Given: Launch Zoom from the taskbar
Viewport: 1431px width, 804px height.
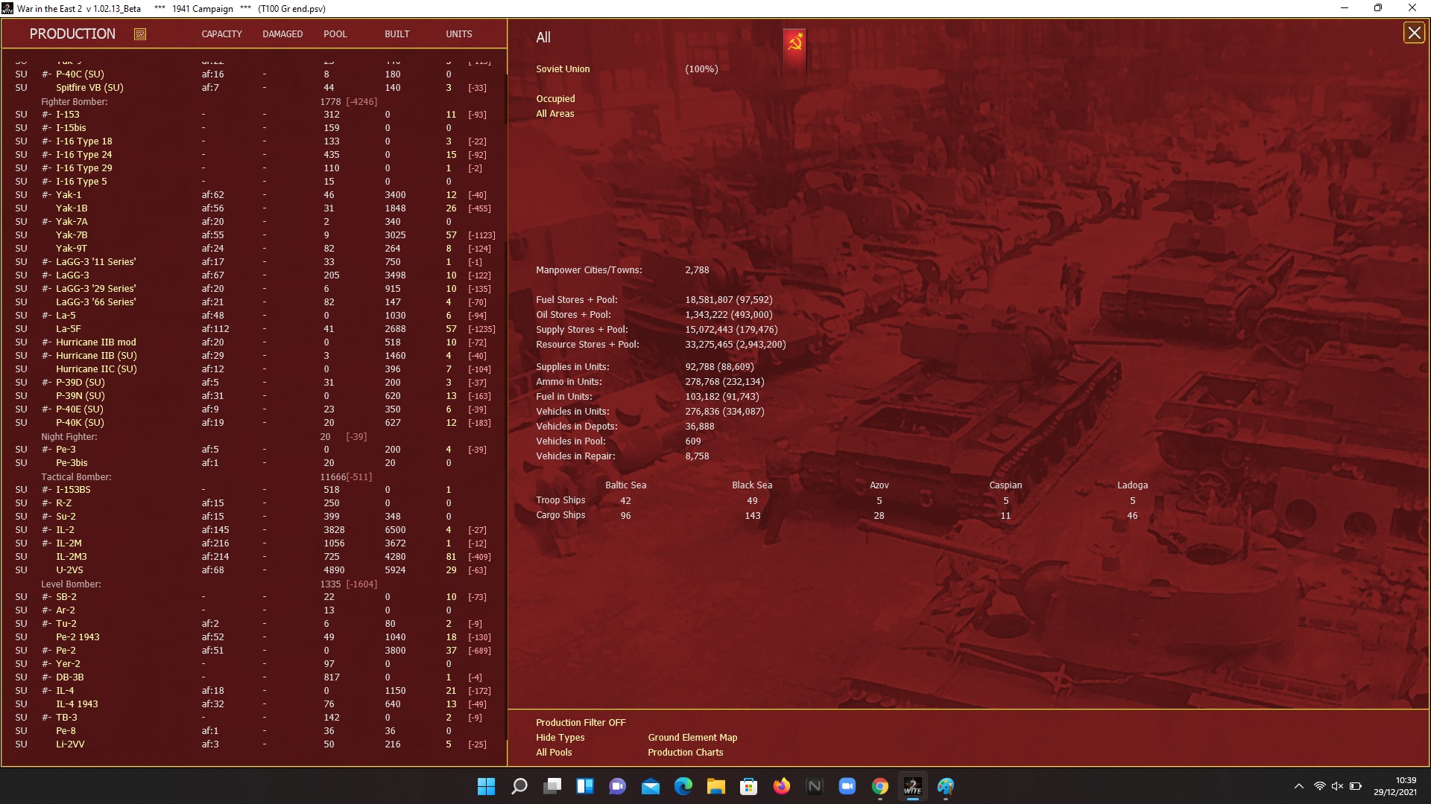Looking at the screenshot, I should click(x=847, y=787).
